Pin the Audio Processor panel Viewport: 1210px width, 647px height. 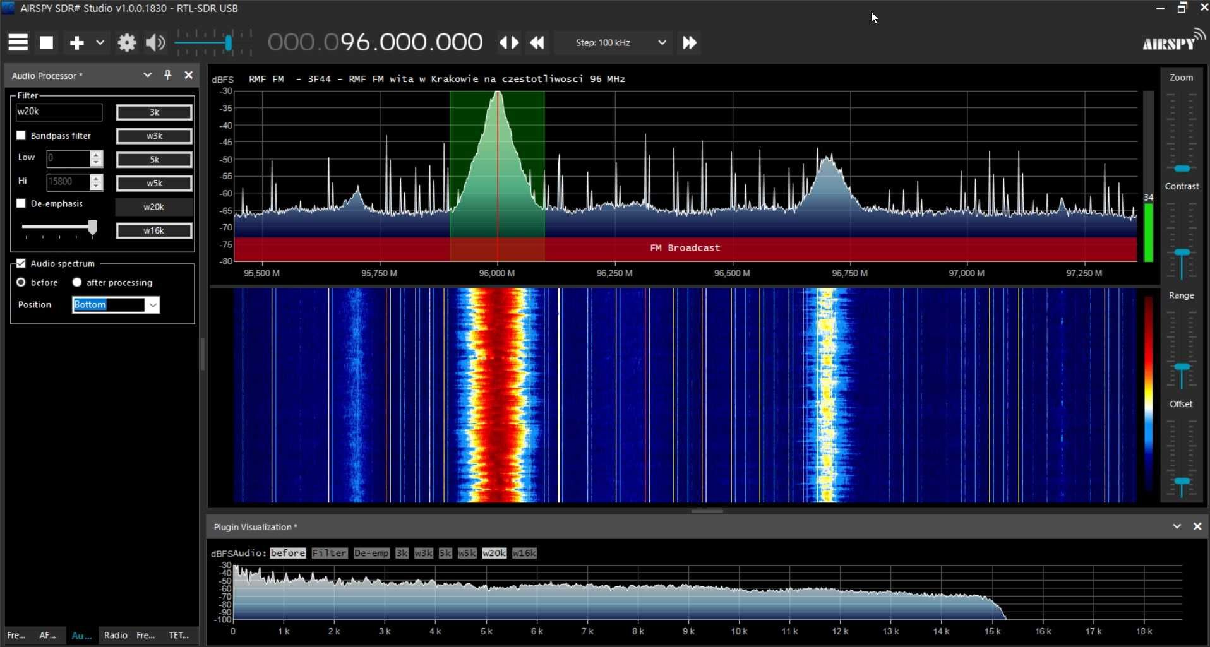point(168,75)
